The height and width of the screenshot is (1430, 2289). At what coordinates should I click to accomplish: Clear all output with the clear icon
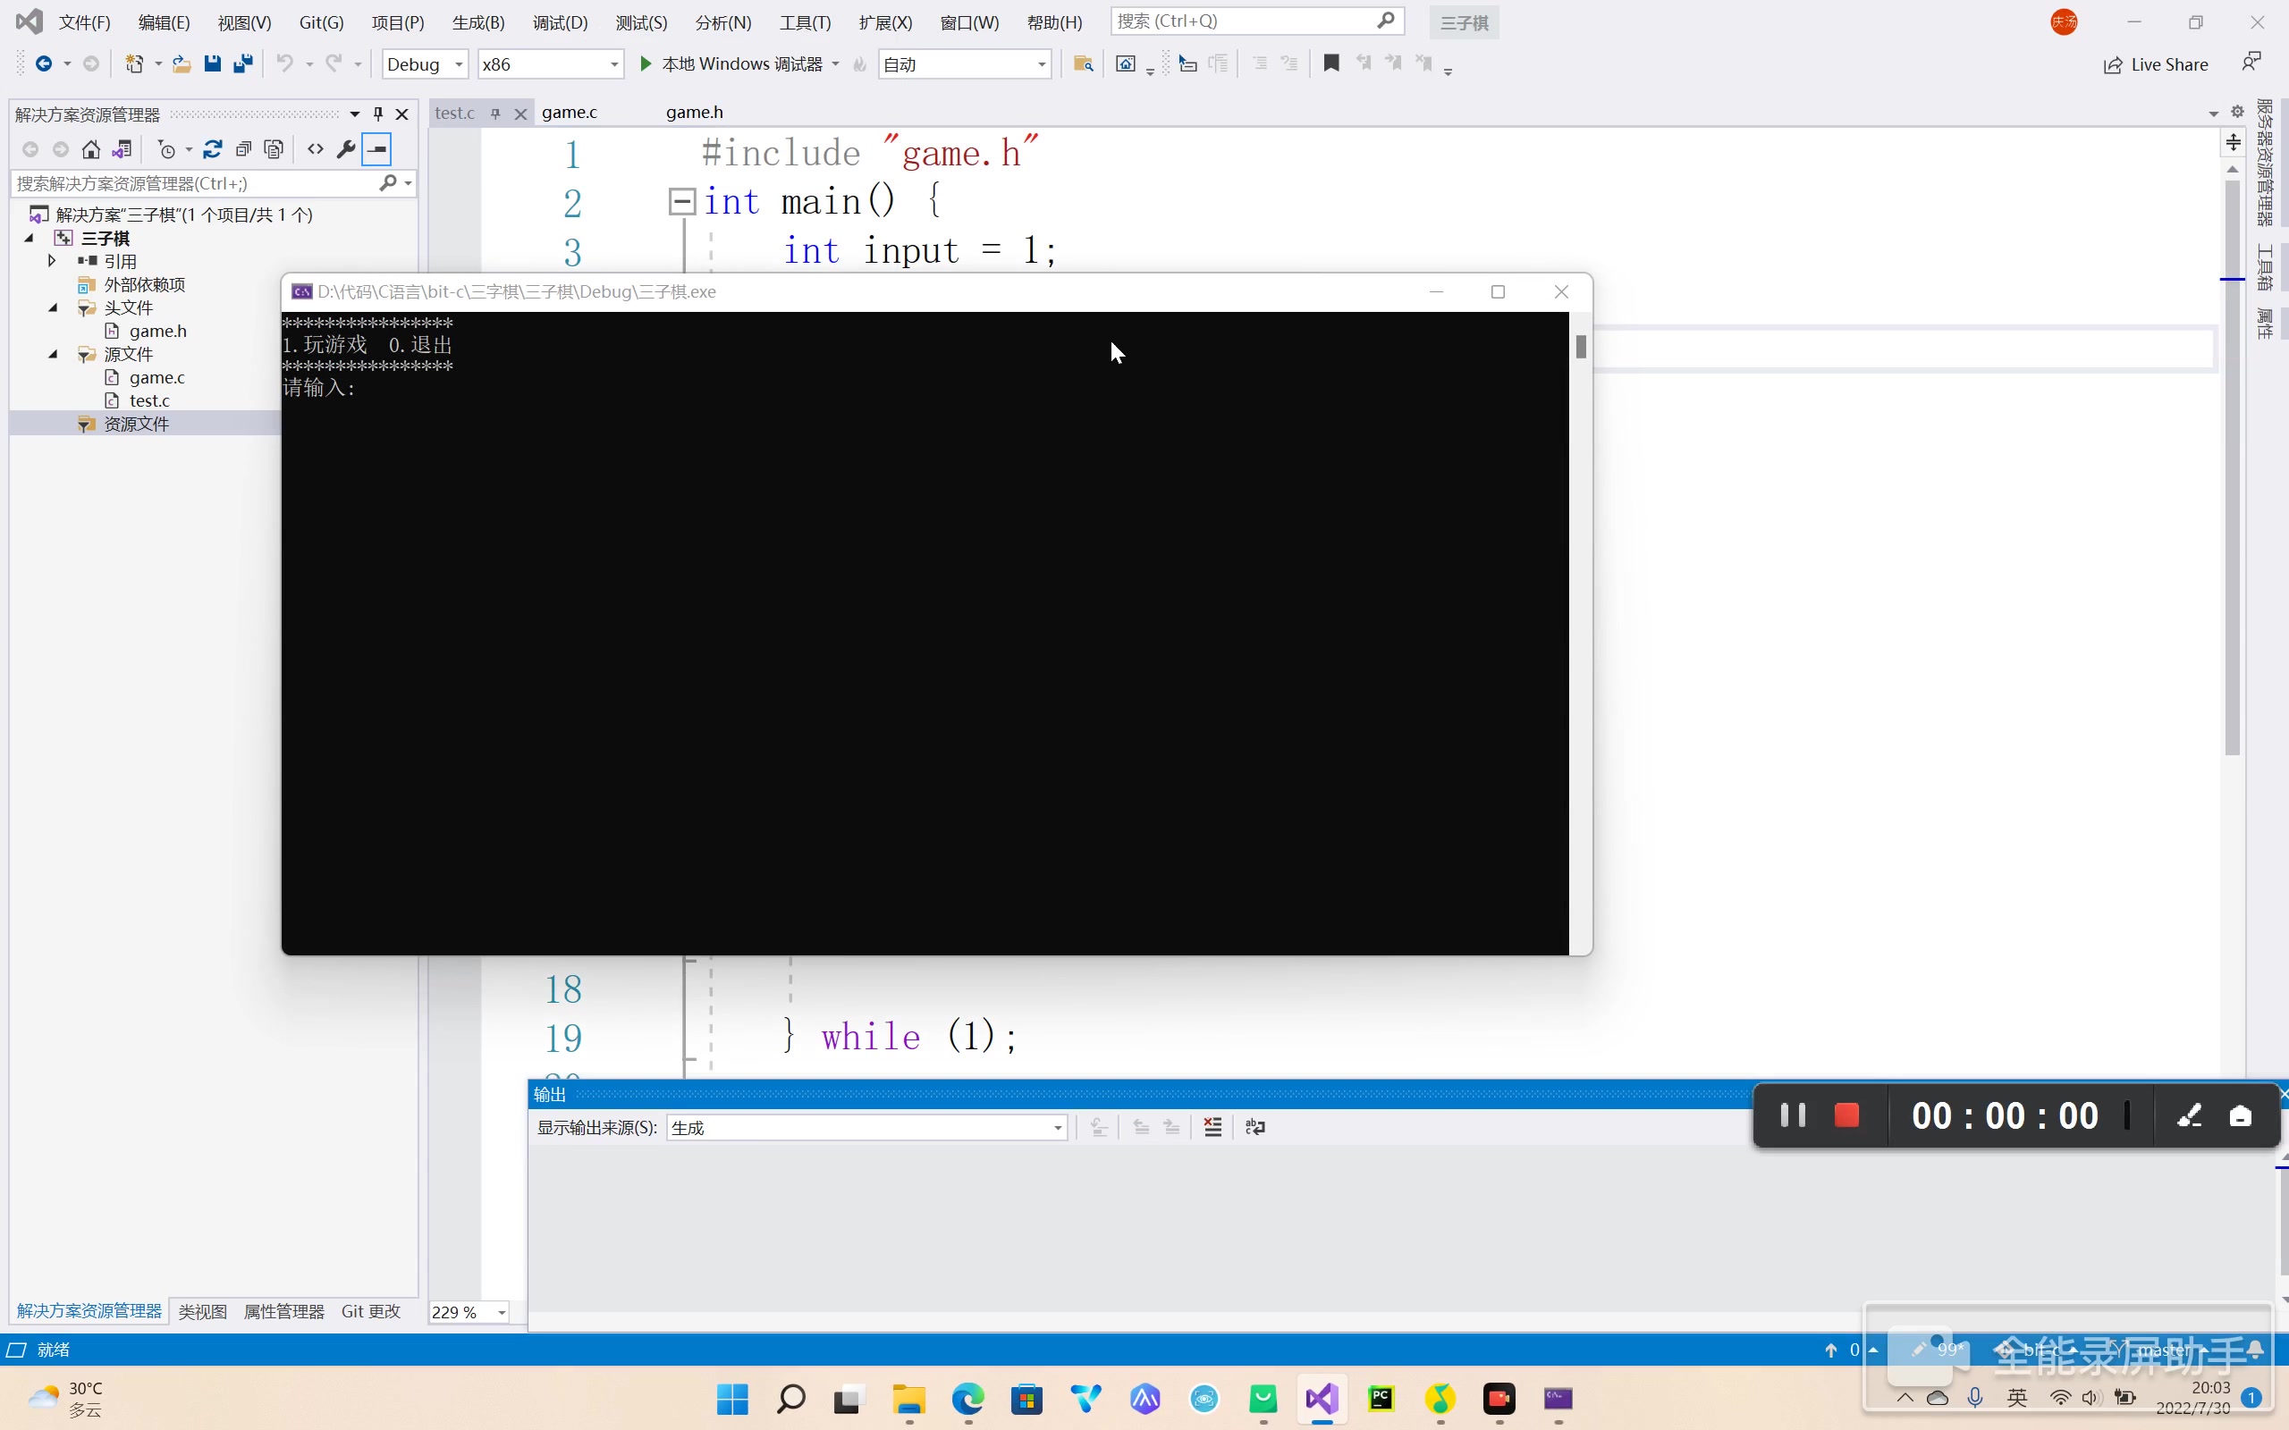(x=1212, y=1126)
